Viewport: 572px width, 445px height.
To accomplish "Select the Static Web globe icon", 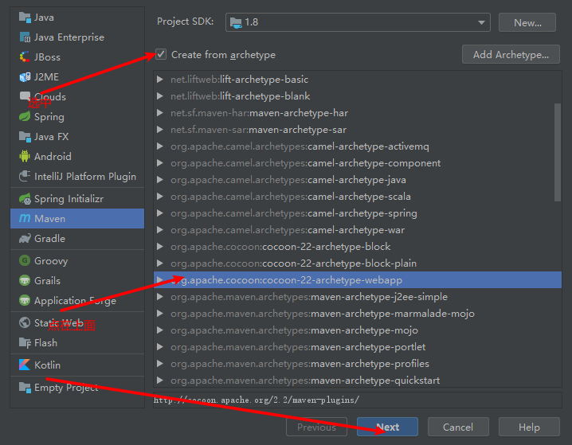I will (x=25, y=322).
